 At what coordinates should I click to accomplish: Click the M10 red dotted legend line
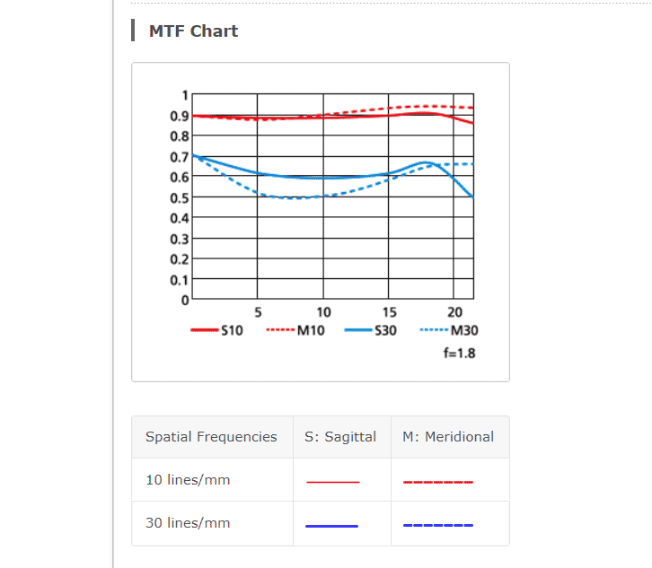pyautogui.click(x=281, y=330)
